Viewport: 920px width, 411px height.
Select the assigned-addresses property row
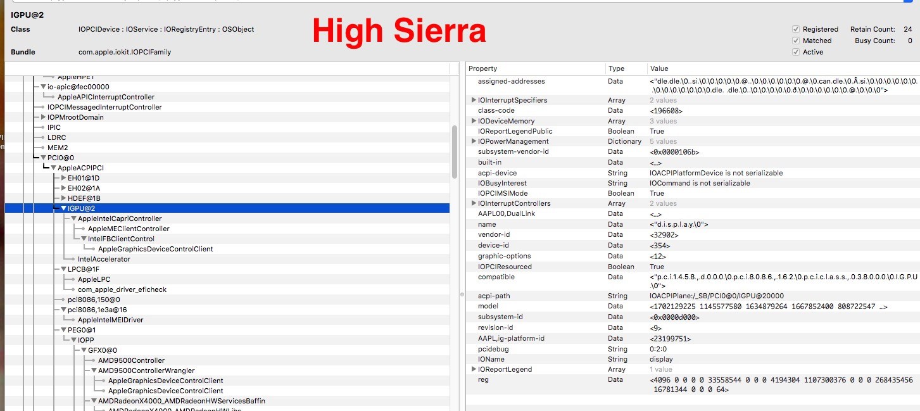coord(693,85)
